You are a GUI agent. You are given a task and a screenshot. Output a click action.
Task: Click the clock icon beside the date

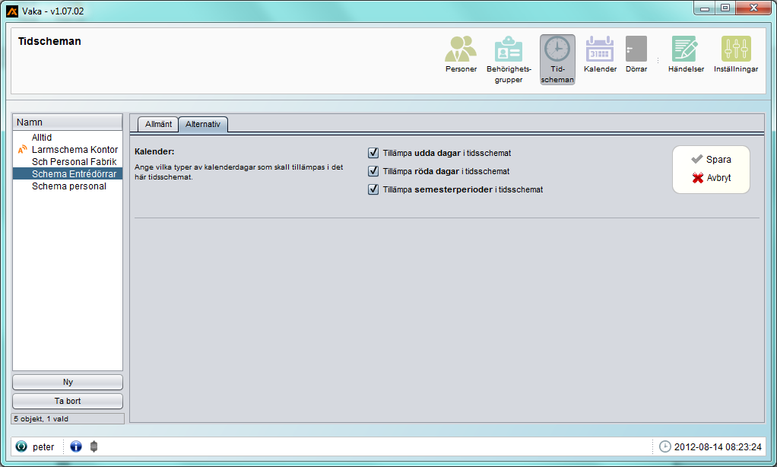pyautogui.click(x=665, y=446)
